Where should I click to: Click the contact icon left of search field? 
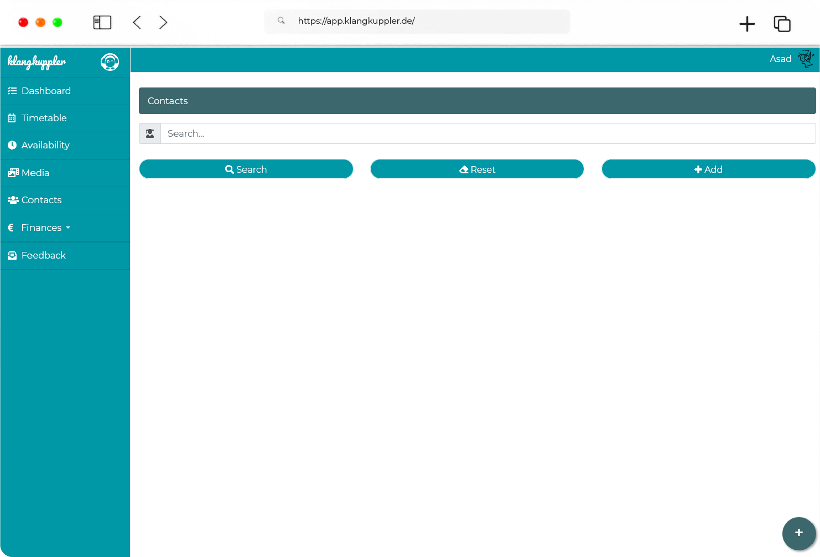tap(150, 133)
